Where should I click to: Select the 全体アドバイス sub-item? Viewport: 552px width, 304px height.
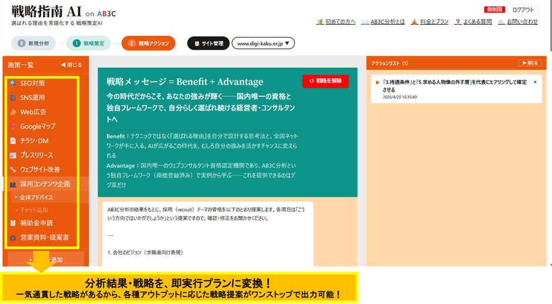[x=36, y=197]
